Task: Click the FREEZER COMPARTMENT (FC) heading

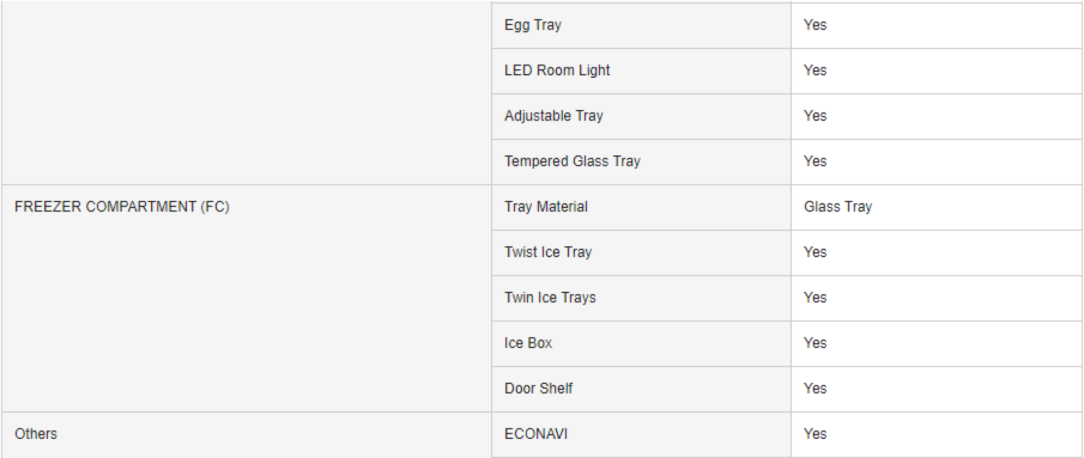Action: click(x=122, y=207)
